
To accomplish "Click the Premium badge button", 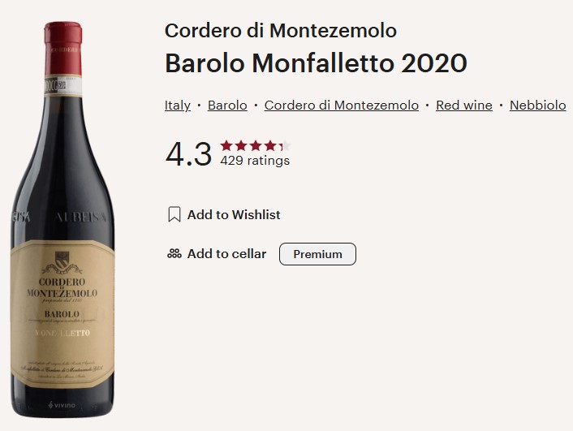I will coord(317,254).
